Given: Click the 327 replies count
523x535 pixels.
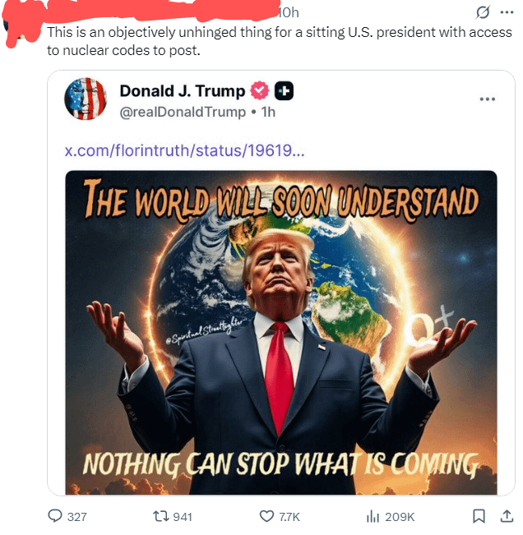Looking at the screenshot, I should [x=76, y=517].
